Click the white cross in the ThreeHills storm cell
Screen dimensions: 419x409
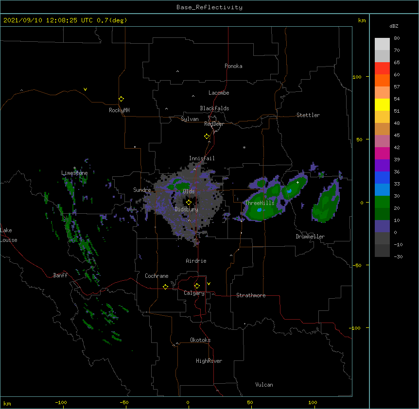point(297,182)
